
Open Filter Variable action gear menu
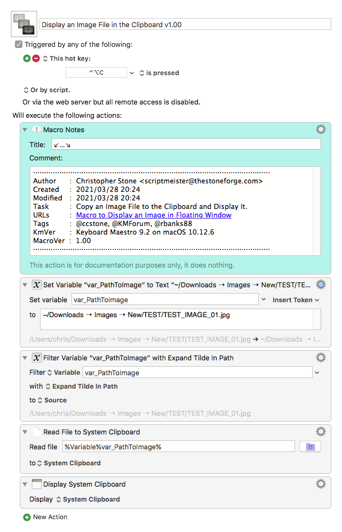pos(321,357)
